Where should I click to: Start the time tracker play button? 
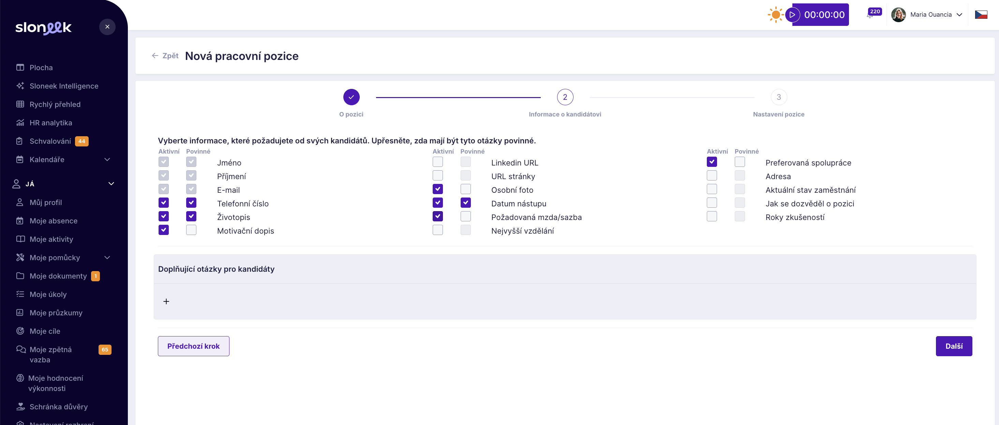(x=792, y=15)
